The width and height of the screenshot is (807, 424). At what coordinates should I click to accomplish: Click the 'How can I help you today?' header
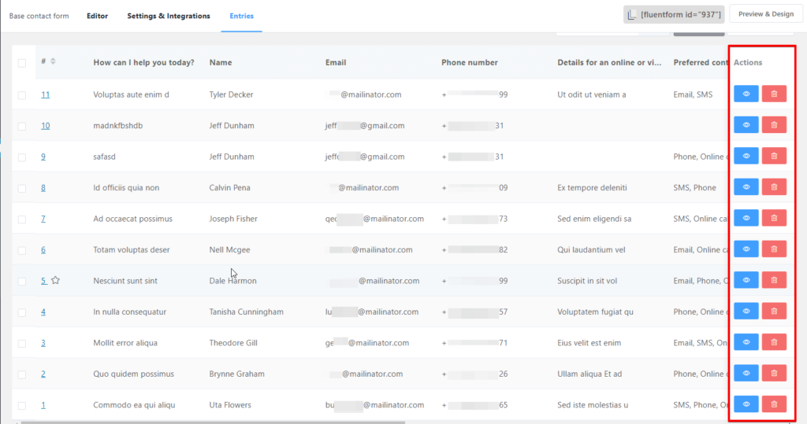(x=143, y=62)
